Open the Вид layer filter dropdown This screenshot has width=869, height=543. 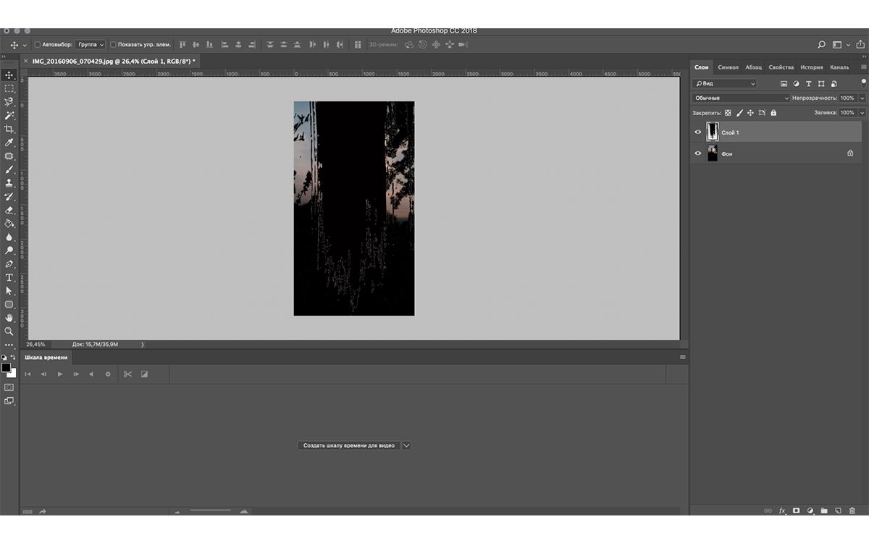(724, 84)
